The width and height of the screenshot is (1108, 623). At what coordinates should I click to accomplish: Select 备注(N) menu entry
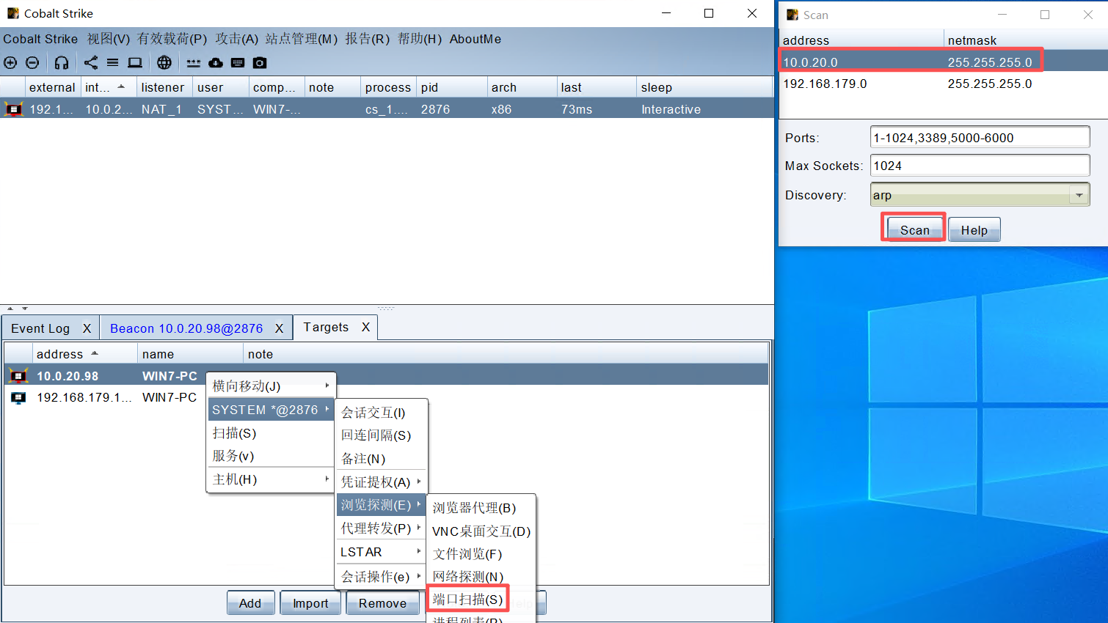pyautogui.click(x=381, y=459)
